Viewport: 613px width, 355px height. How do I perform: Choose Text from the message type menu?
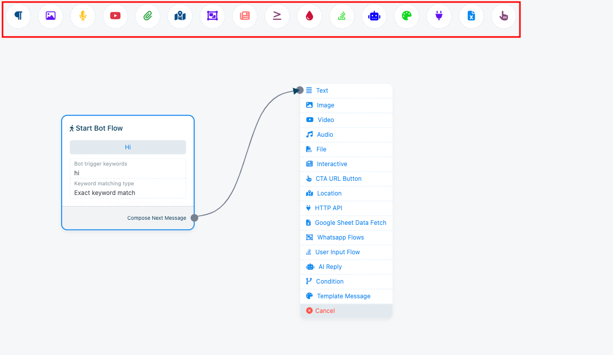(x=322, y=91)
